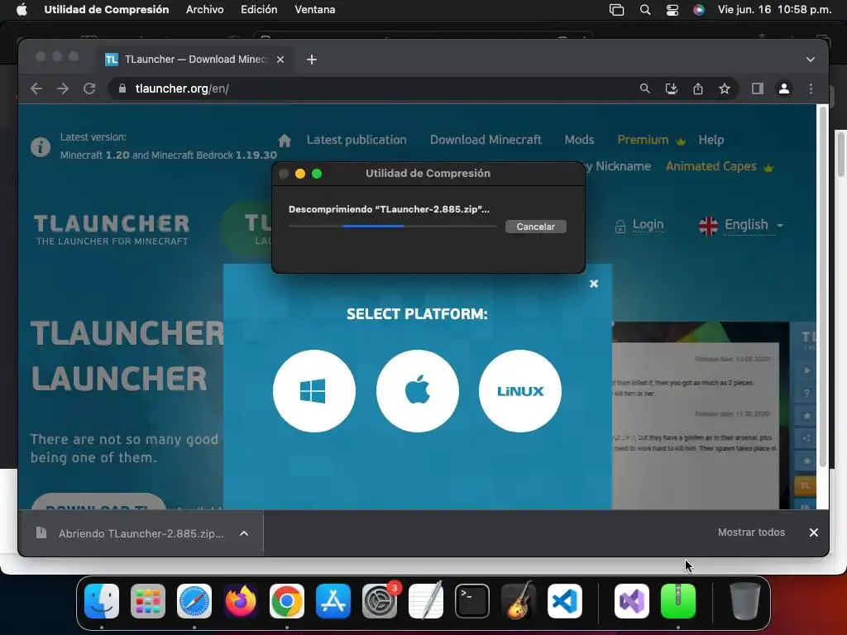The image size is (847, 635).
Task: Open the Help page link
Action: tap(711, 140)
